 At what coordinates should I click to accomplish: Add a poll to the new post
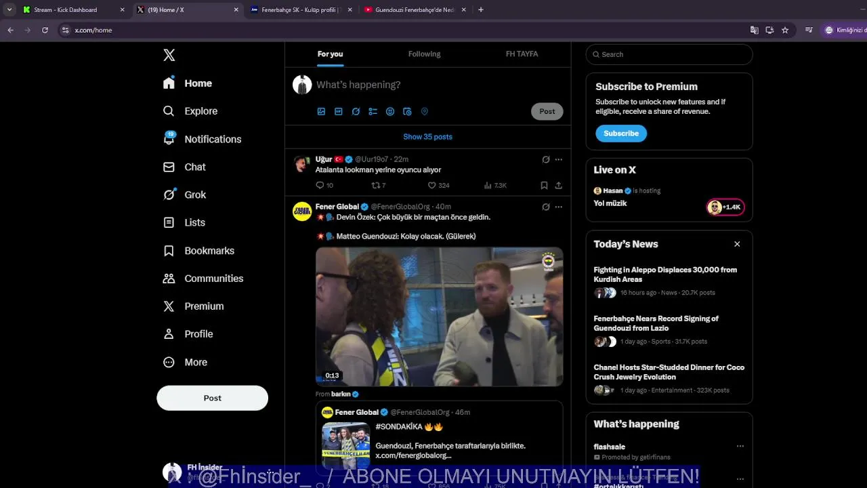point(373,112)
